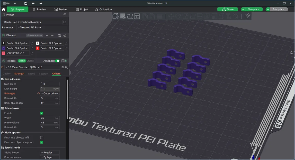The height and width of the screenshot is (160, 295).
Task: Edit the Bambu Lab X1 Carbon printer preset
Action: 65,22
